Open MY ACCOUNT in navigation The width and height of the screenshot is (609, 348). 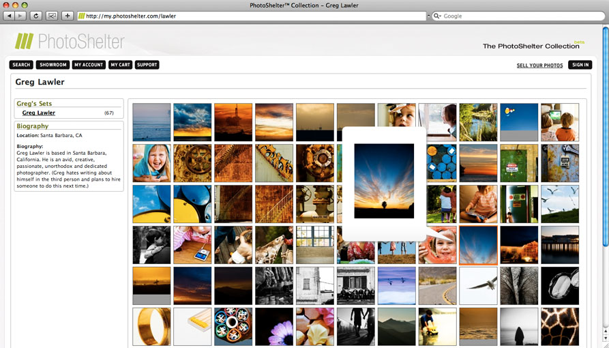pos(89,65)
